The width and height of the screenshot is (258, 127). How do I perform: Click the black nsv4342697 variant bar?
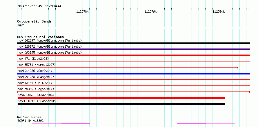133,43
